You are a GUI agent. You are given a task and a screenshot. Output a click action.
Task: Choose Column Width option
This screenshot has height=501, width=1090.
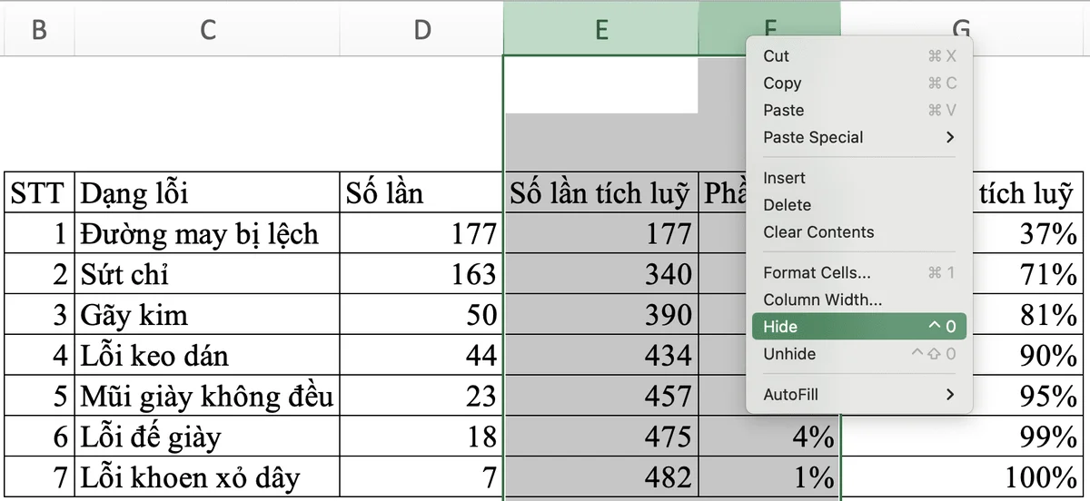859,300
